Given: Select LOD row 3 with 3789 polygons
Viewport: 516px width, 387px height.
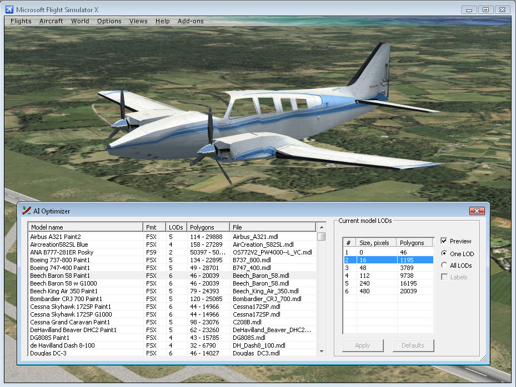Looking at the screenshot, I should click(x=388, y=268).
